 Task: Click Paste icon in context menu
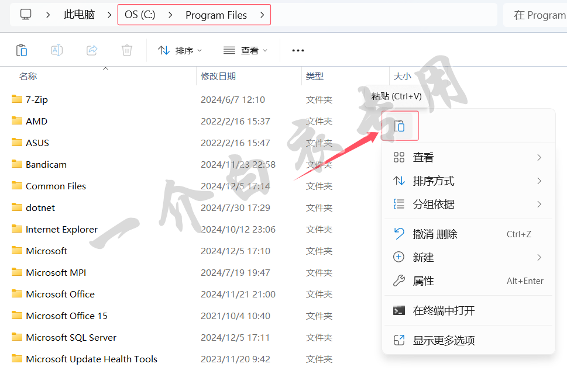tap(399, 126)
